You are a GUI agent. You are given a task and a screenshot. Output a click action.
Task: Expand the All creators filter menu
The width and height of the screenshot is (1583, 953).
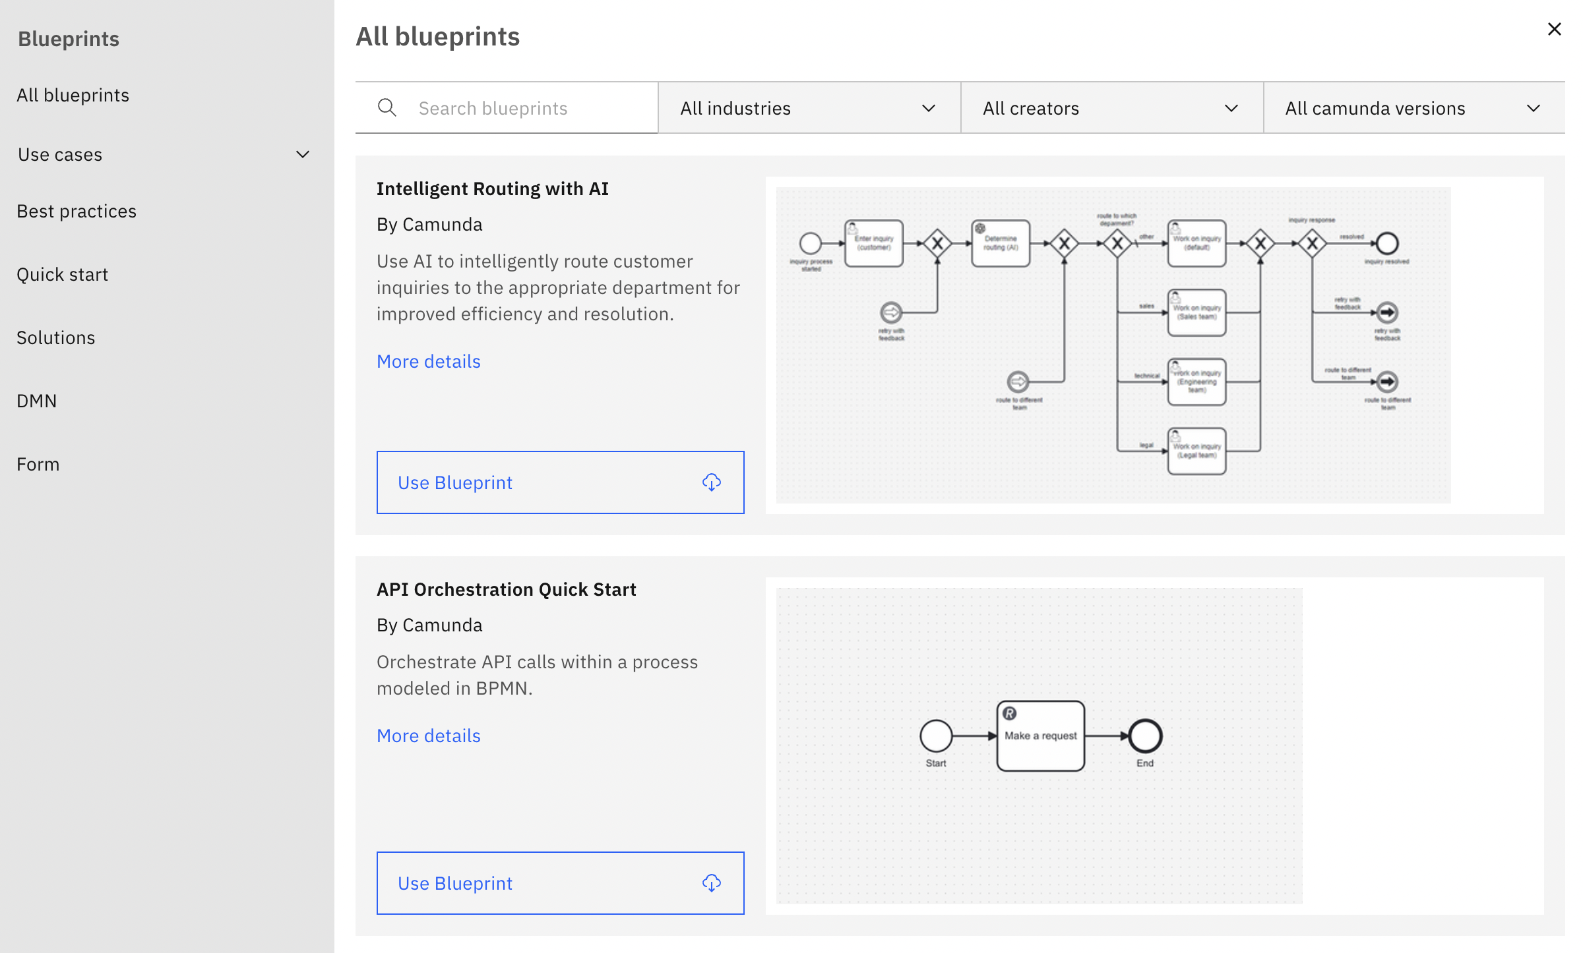coord(1111,107)
